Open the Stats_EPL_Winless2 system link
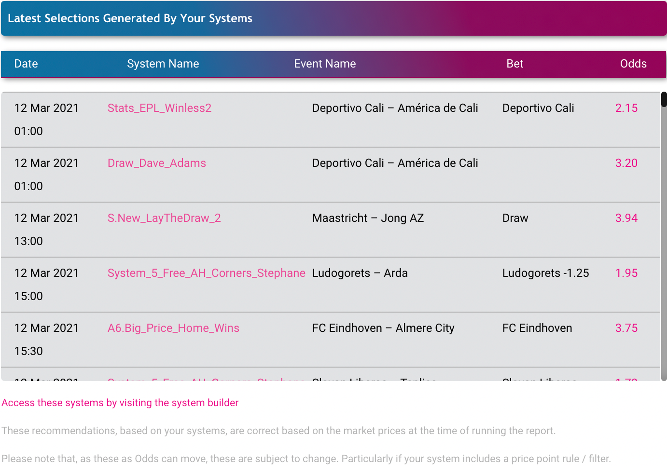Image resolution: width=667 pixels, height=466 pixels. point(159,108)
